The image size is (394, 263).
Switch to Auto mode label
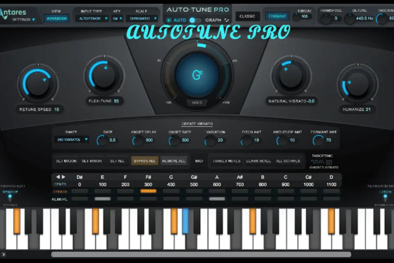[180, 20]
